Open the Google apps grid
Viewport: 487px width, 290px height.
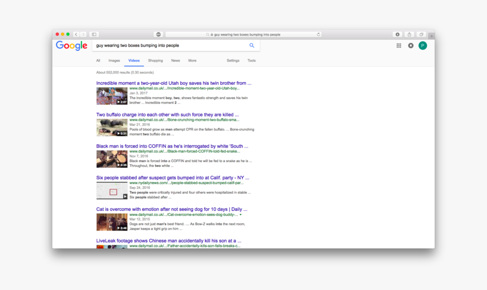(399, 46)
